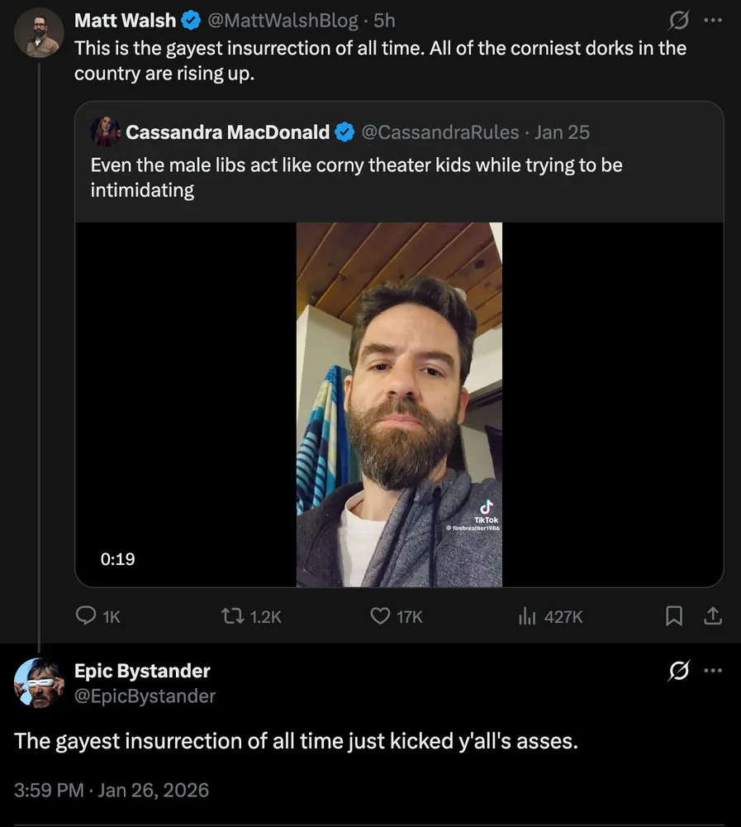The width and height of the screenshot is (741, 827).
Task: Open Epic Bystander's profile picture
Action: (x=39, y=683)
